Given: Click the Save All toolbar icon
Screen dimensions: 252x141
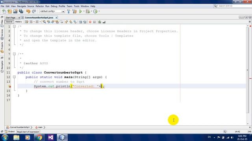Looking at the screenshot, I should tap(21, 11).
